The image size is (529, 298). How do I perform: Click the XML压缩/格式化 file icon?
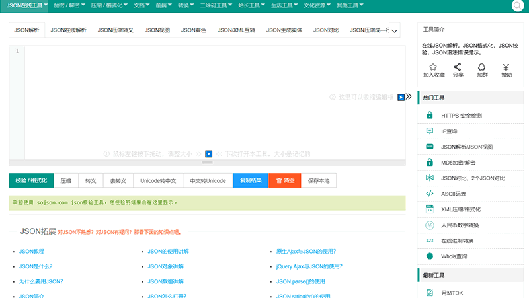point(429,209)
